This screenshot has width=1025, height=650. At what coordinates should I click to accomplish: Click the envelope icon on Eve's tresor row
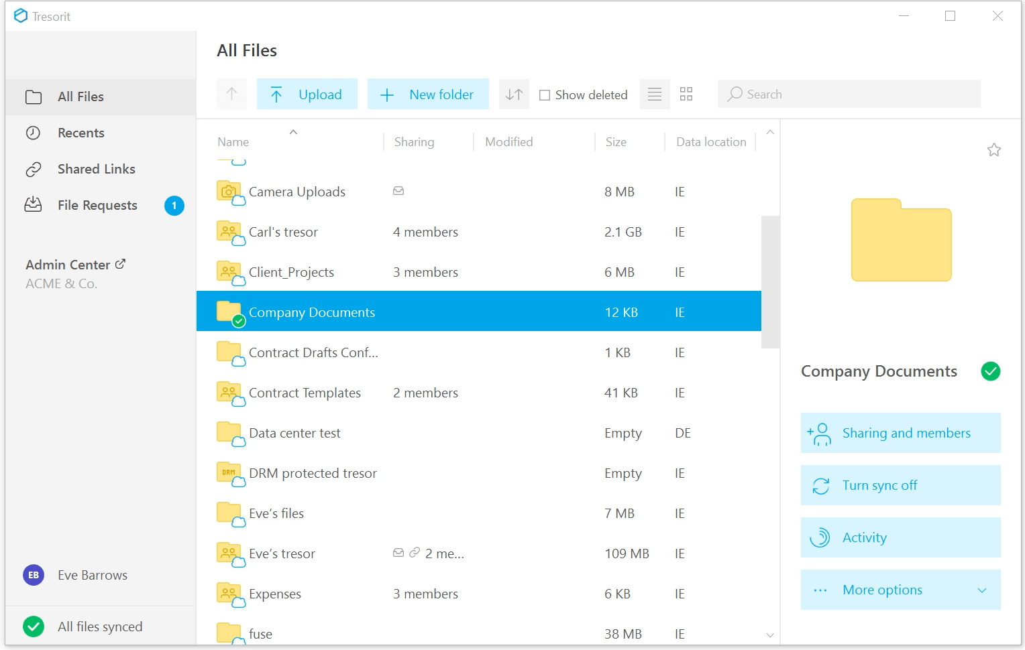(x=398, y=553)
